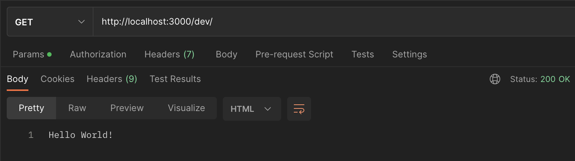575x161 pixels.
Task: Show response Headers (9) tab
Action: [112, 79]
